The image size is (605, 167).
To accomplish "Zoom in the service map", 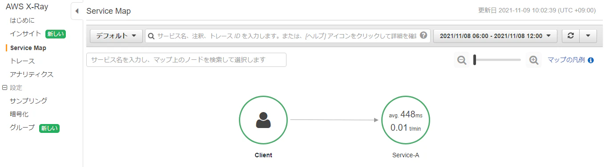I will [x=533, y=60].
